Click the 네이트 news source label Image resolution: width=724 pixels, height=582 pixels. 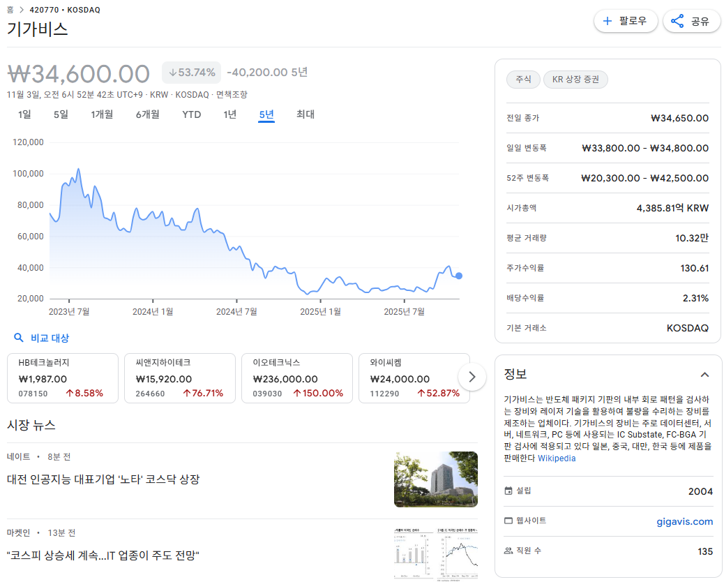(x=18, y=457)
